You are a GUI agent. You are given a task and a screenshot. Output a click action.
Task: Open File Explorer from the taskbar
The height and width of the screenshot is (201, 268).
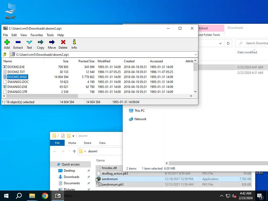(x=32, y=196)
